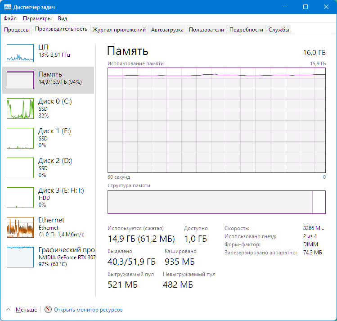
Task: Select the Диск 2 (D:) graph thumbnail
Action: pyautogui.click(x=20, y=168)
